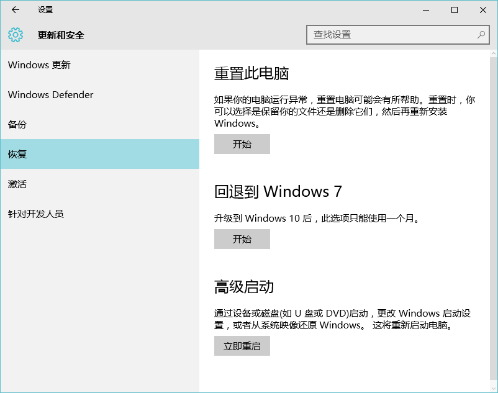The height and width of the screenshot is (393, 498).
Task: Click 立即重启 button
Action: click(242, 346)
